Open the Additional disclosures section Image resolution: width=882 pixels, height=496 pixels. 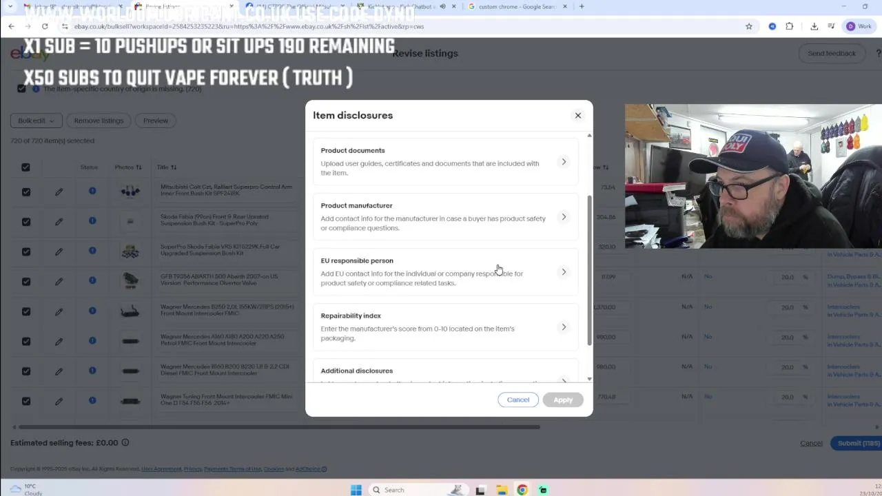pyautogui.click(x=446, y=372)
